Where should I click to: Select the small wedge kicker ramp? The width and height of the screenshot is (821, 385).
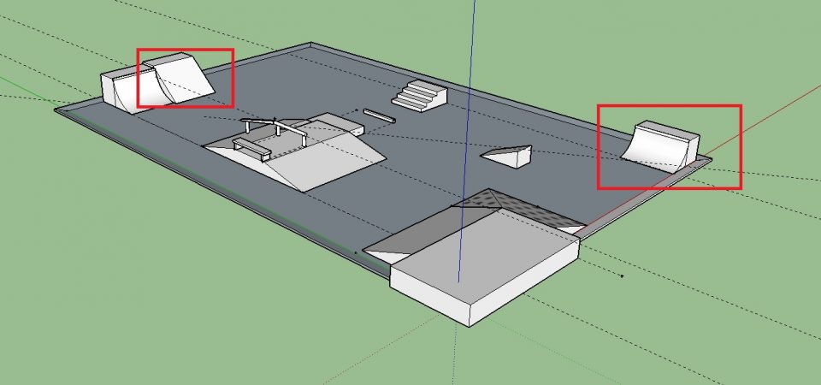508,156
